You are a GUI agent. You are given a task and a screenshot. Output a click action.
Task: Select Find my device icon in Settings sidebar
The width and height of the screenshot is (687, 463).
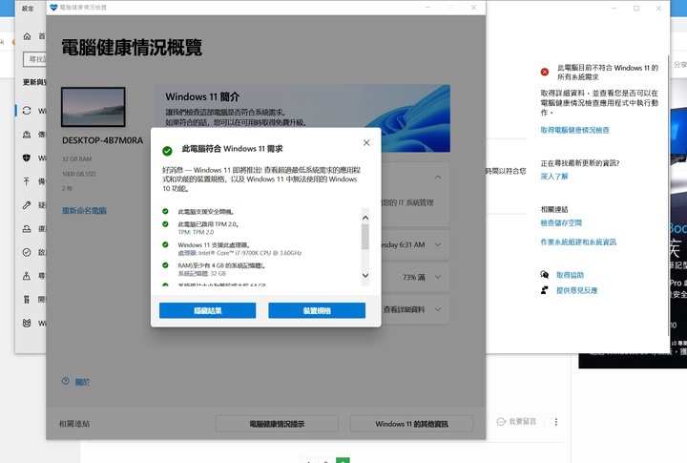[27, 276]
